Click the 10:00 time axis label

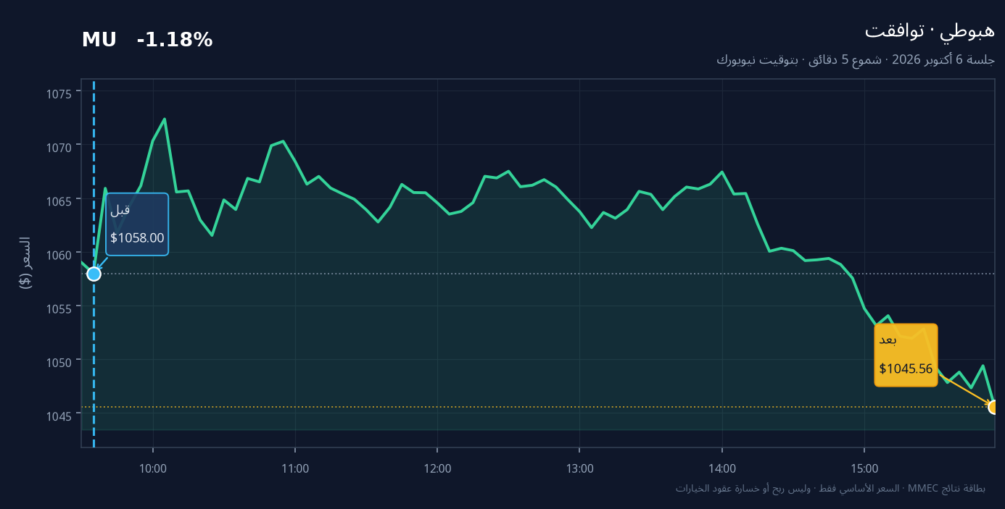pyautogui.click(x=153, y=468)
